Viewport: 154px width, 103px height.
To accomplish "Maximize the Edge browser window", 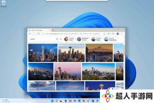I will pos(118,30).
